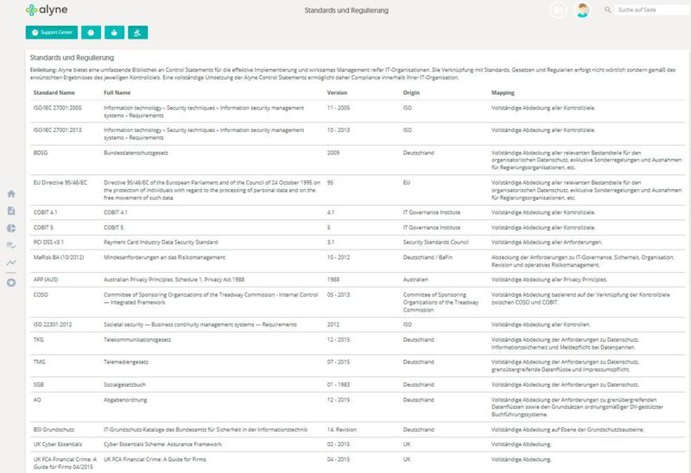The height and width of the screenshot is (473, 691).
Task: Click the faded grey user circle icon
Action: (x=558, y=9)
